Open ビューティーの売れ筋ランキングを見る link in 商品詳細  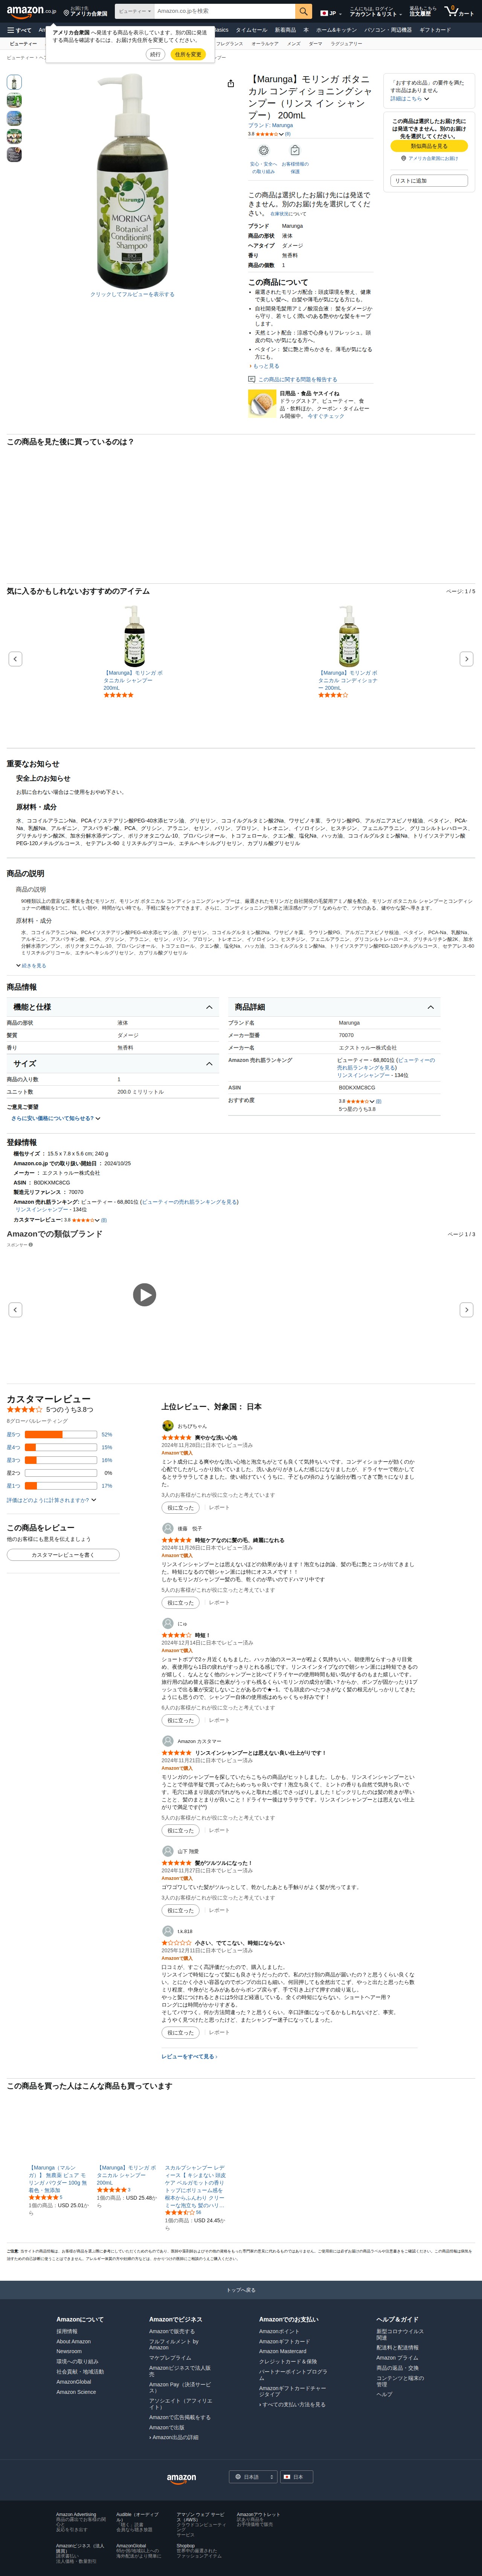[386, 1064]
